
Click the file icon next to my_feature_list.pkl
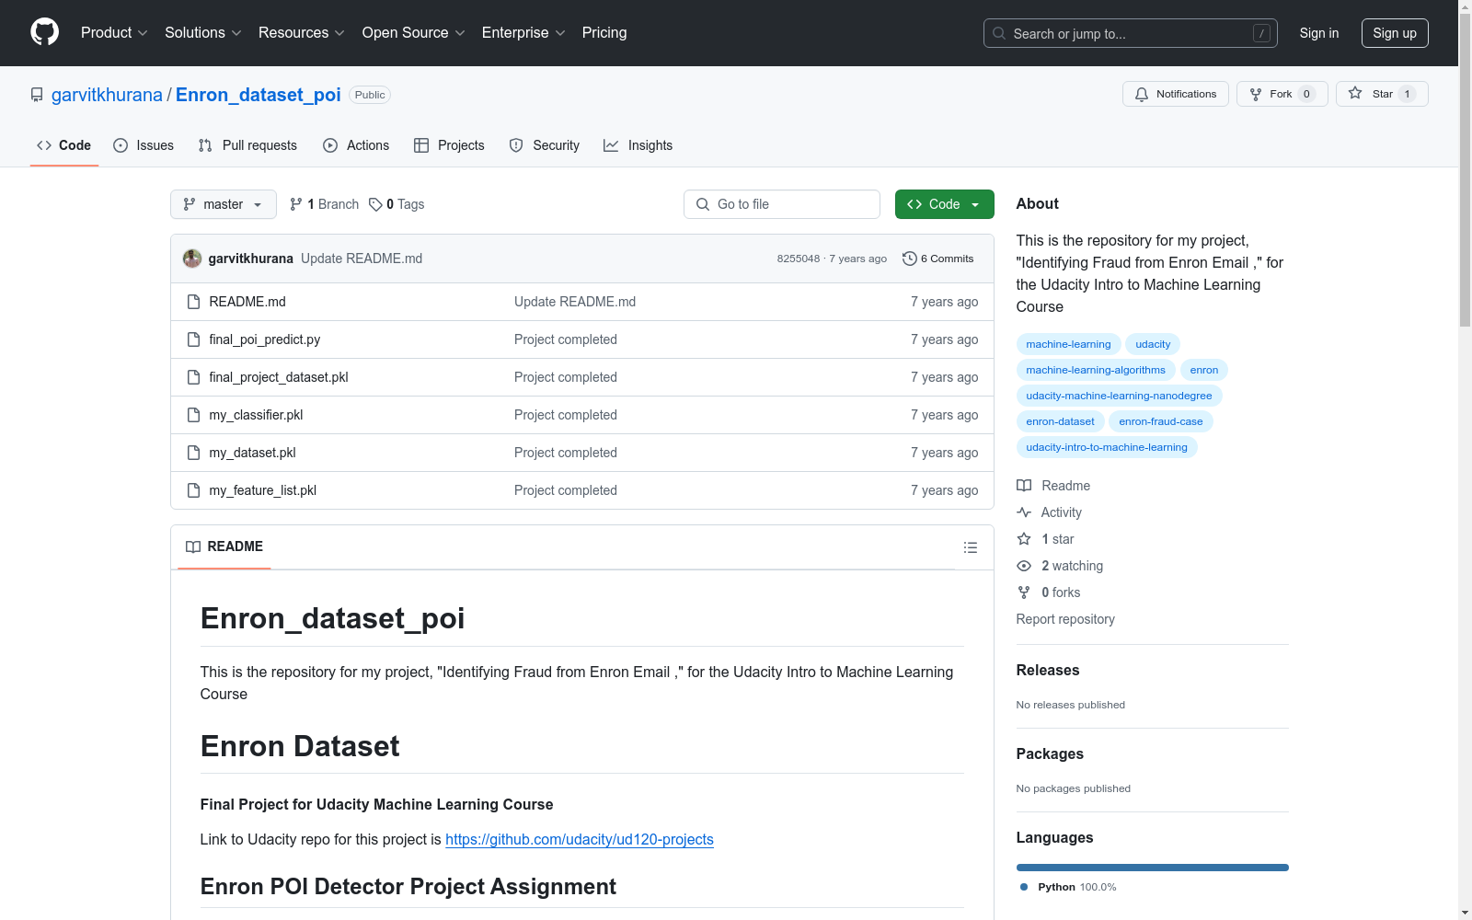[193, 490]
